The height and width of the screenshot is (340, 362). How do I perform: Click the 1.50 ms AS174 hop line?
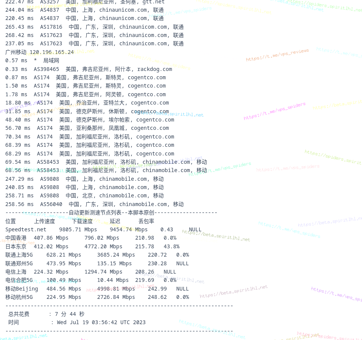[86, 86]
